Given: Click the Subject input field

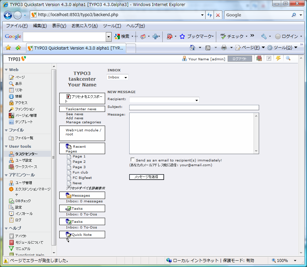Looking at the screenshot, I should [x=194, y=108].
